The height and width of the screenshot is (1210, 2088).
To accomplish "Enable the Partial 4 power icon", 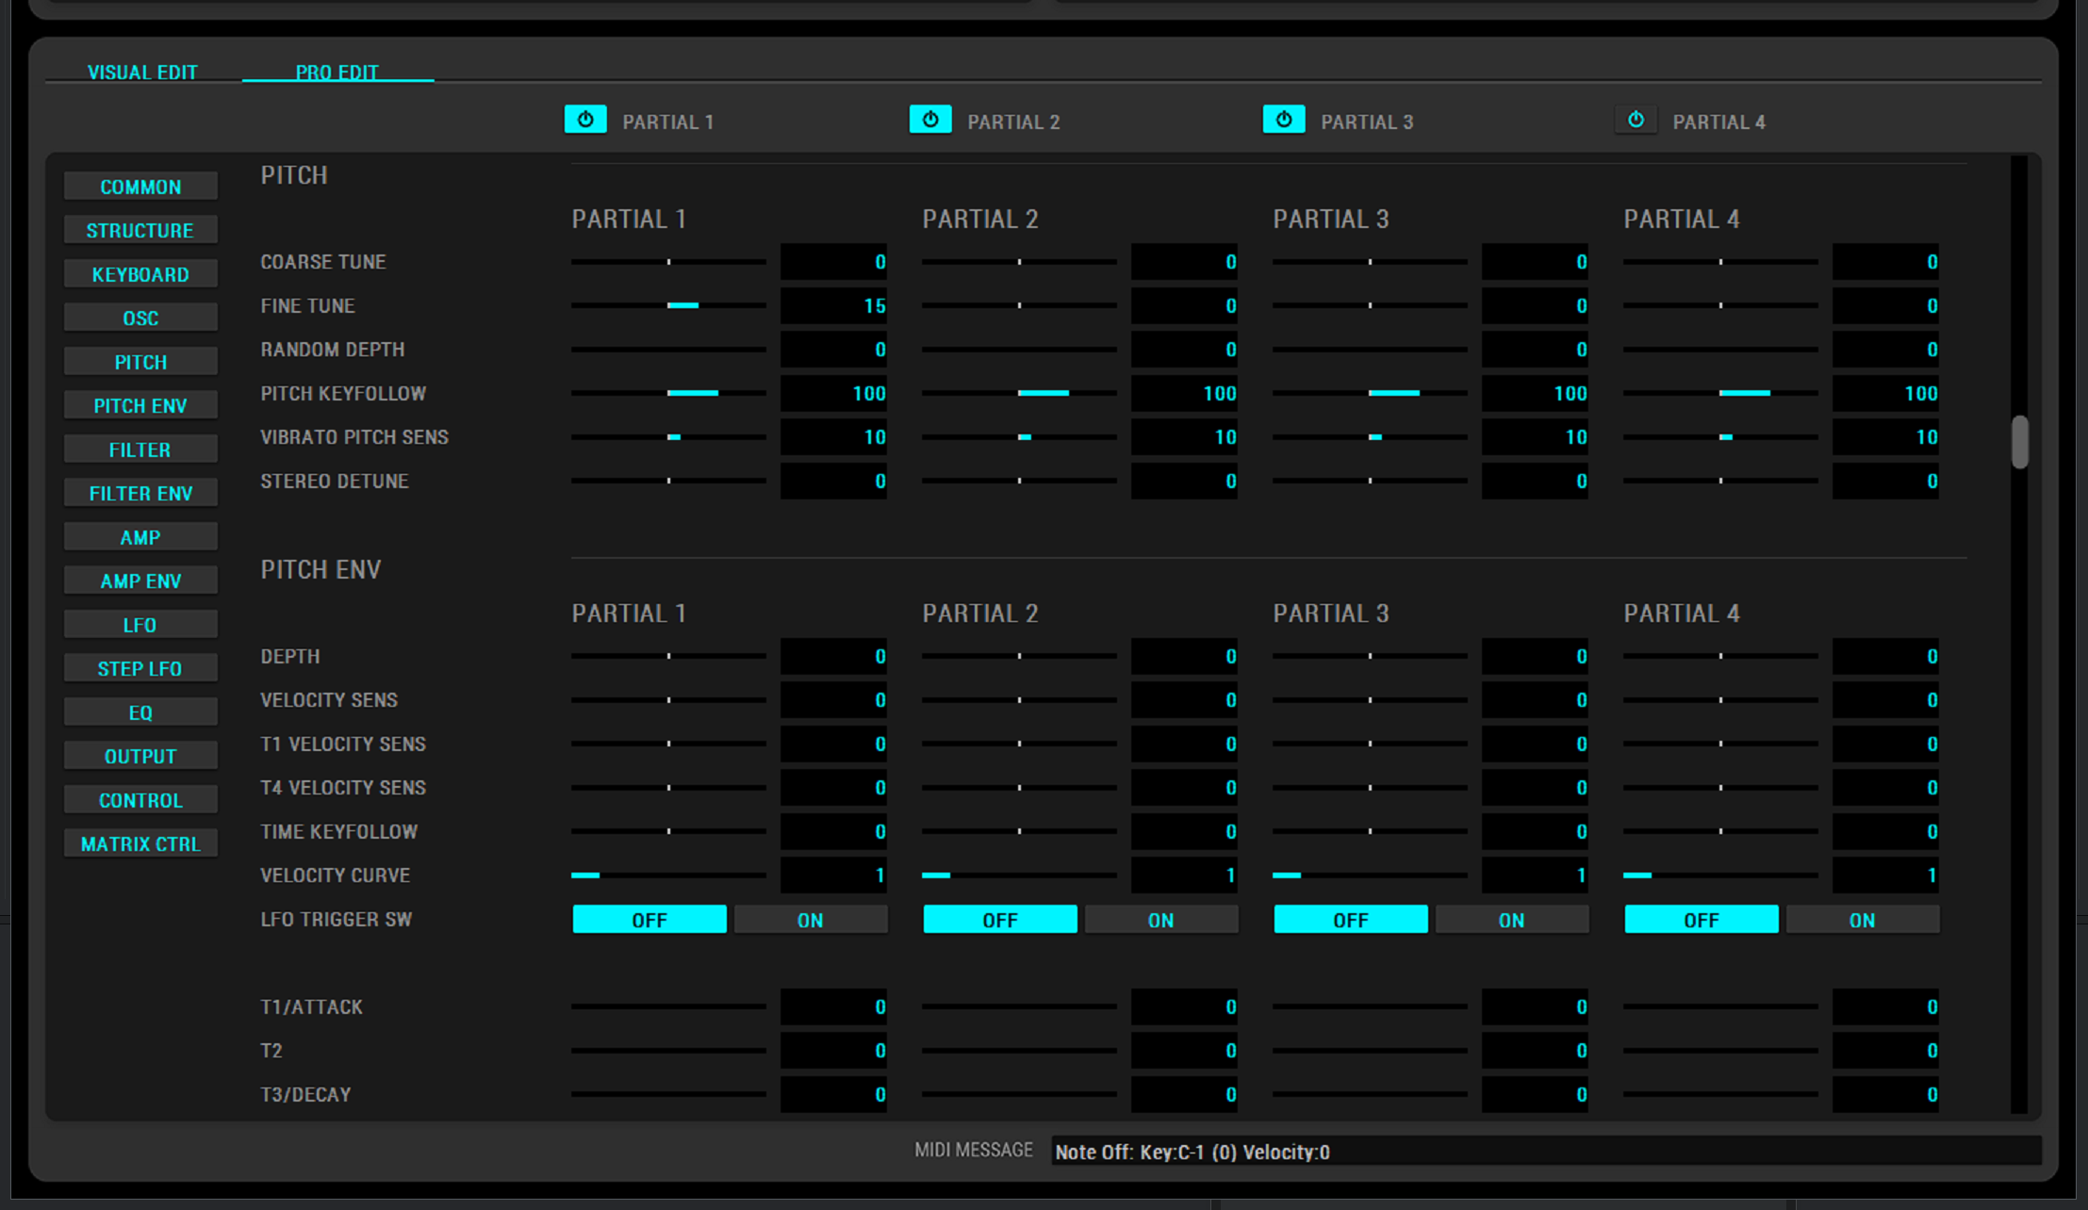I will (1636, 120).
